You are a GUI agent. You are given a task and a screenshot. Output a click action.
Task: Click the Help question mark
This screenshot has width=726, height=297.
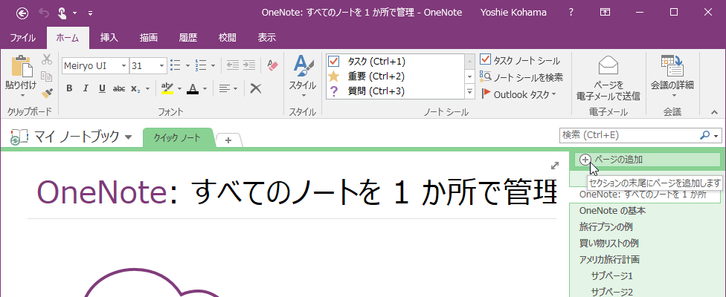click(571, 13)
